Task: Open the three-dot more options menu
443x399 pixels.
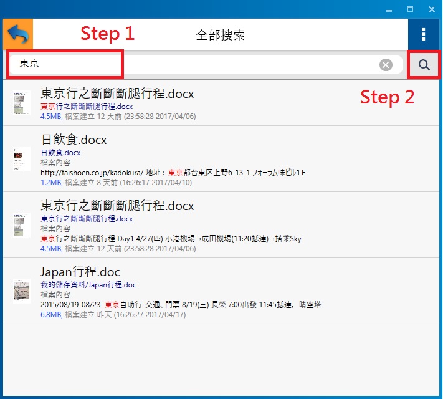Action: [x=424, y=34]
